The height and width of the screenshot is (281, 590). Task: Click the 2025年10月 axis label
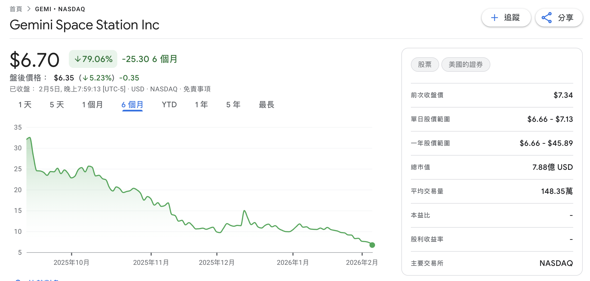pyautogui.click(x=71, y=263)
